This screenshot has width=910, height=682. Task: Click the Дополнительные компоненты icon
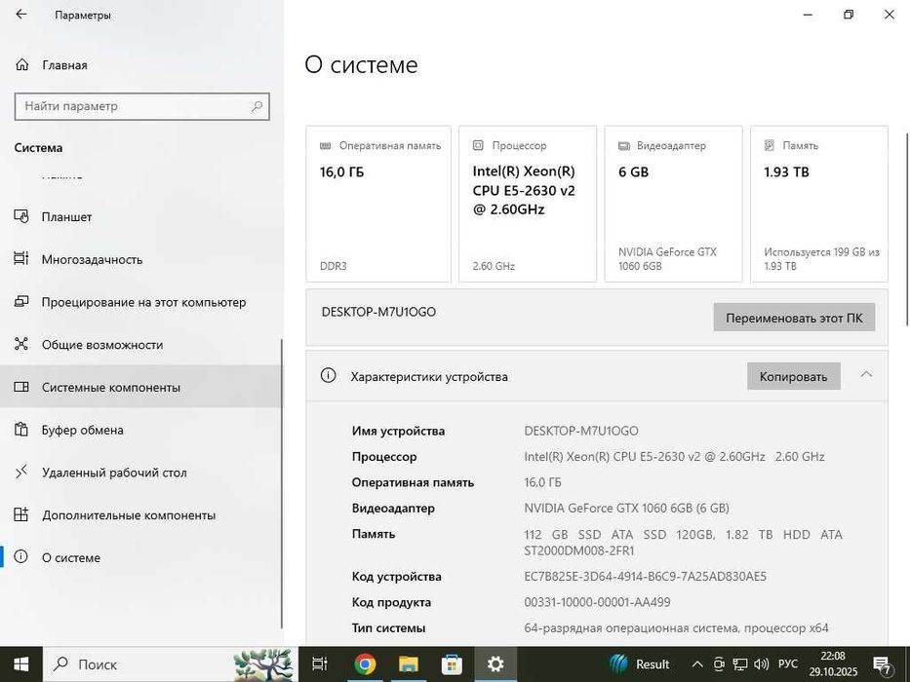(x=21, y=514)
